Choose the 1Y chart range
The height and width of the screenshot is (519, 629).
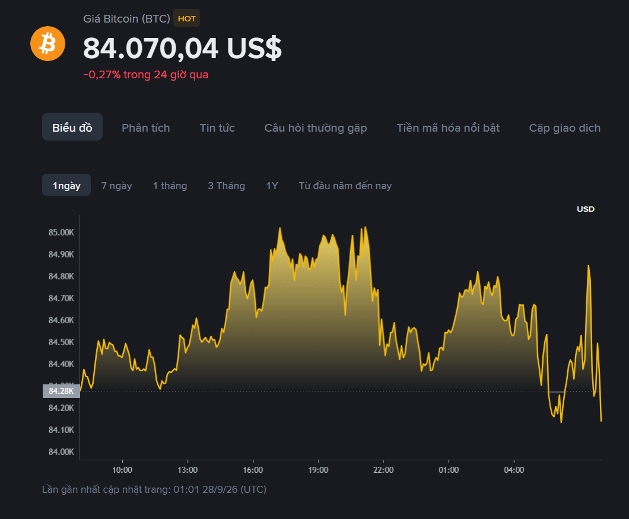272,186
